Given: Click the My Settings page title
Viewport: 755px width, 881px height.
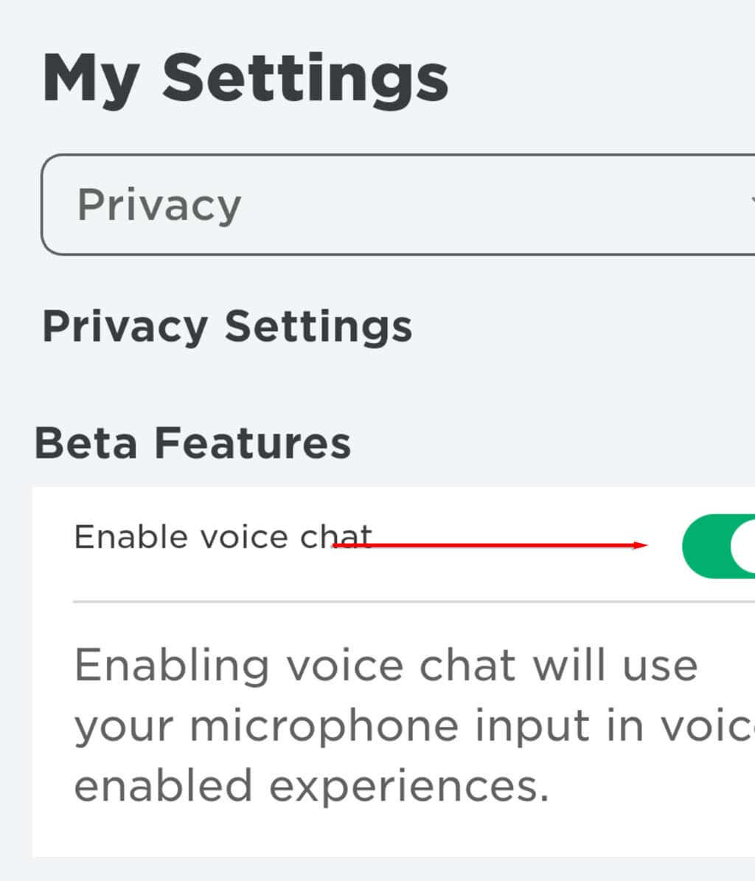Looking at the screenshot, I should tap(245, 78).
